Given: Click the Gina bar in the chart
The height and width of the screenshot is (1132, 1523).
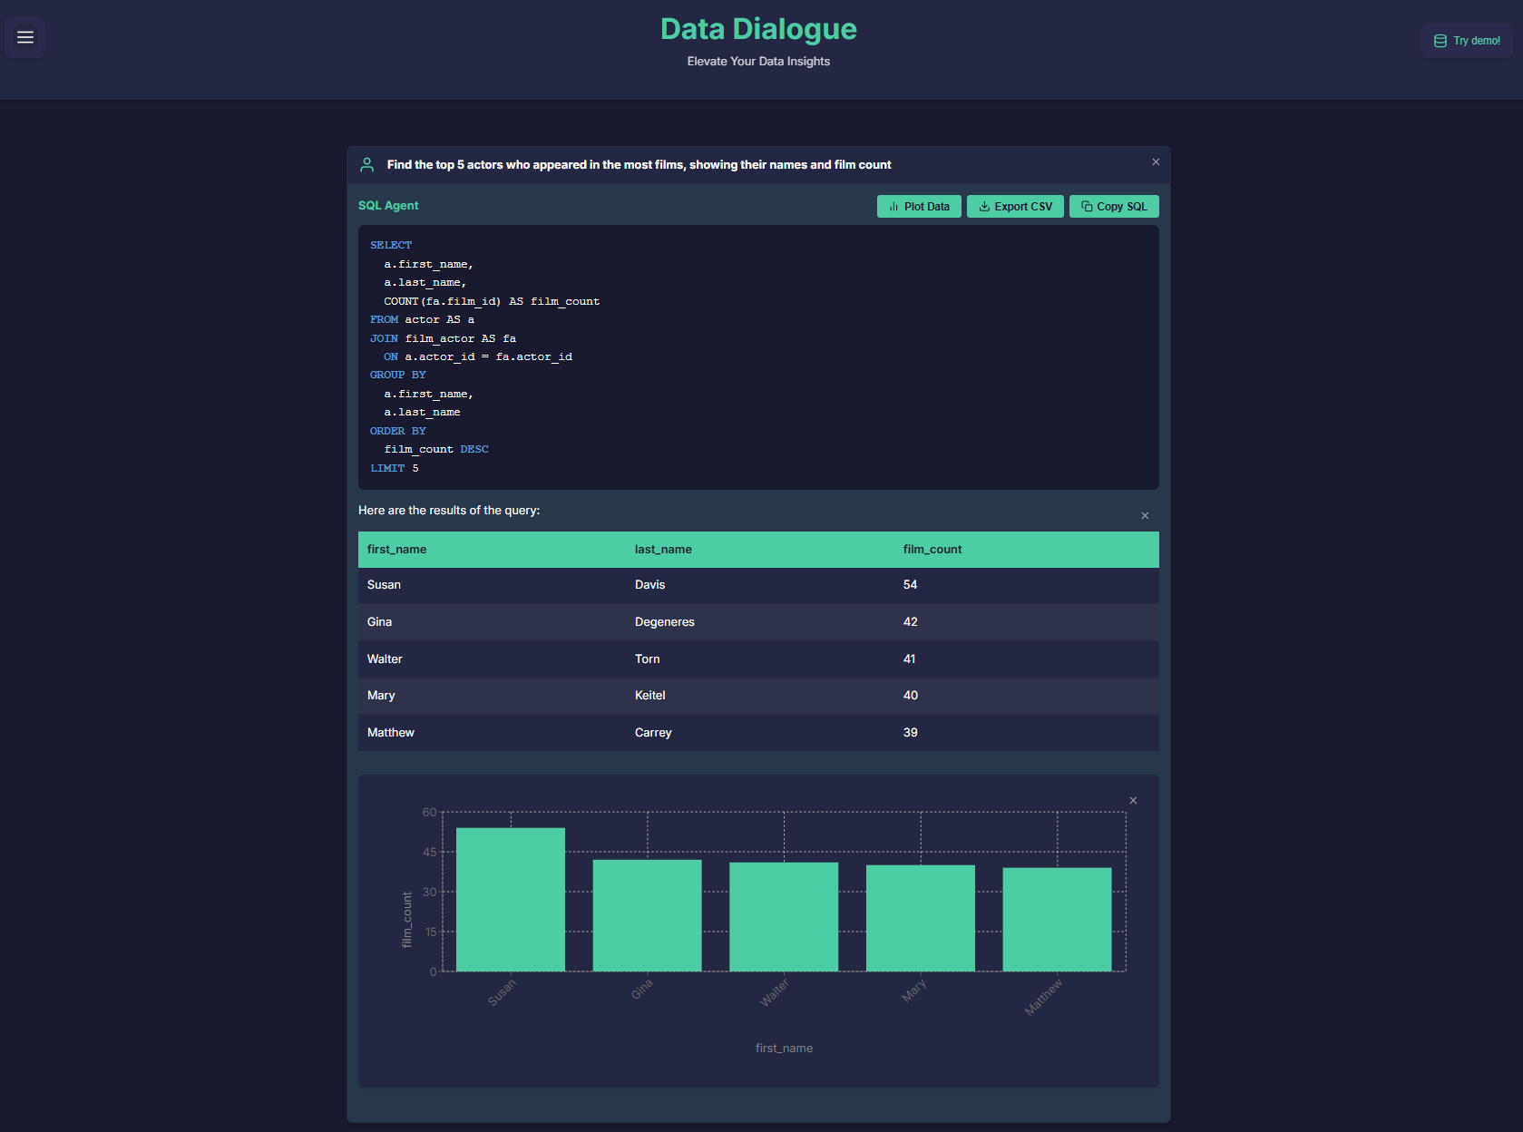Looking at the screenshot, I should [648, 915].
